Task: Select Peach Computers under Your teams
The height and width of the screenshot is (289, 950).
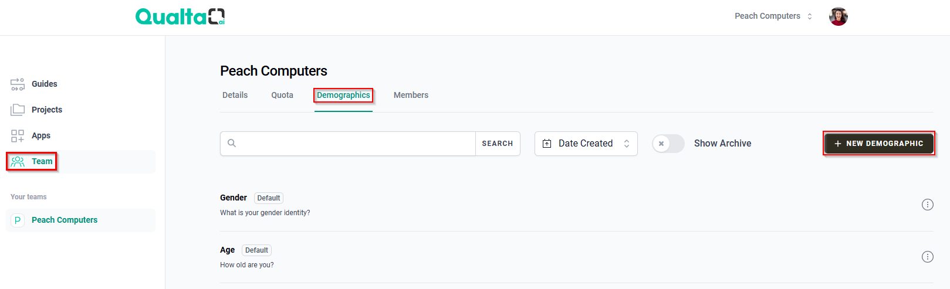Action: pyautogui.click(x=81, y=220)
